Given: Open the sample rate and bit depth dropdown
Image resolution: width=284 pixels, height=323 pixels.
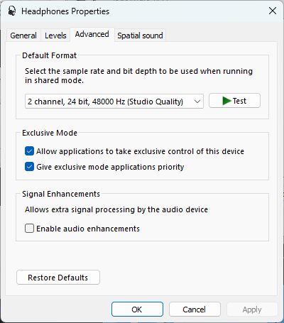Looking at the screenshot, I should pos(114,102).
